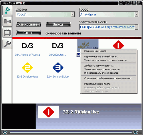
Task: Click fast-forward button at bottom right
Action: [136, 132]
